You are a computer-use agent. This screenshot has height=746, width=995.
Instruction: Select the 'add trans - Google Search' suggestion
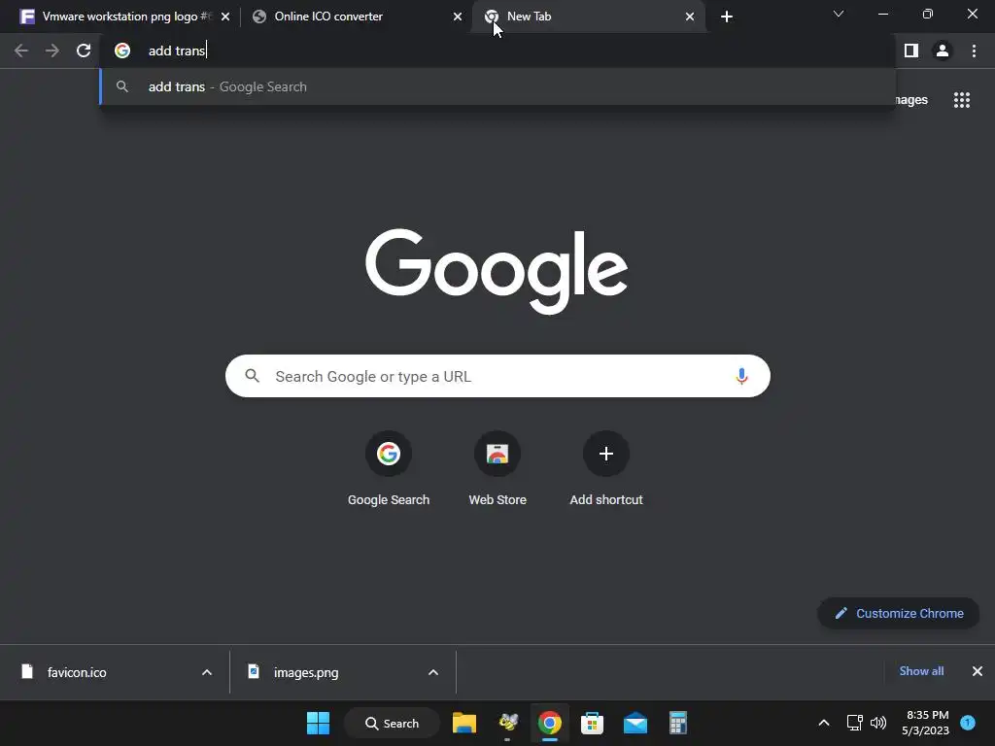(x=497, y=86)
